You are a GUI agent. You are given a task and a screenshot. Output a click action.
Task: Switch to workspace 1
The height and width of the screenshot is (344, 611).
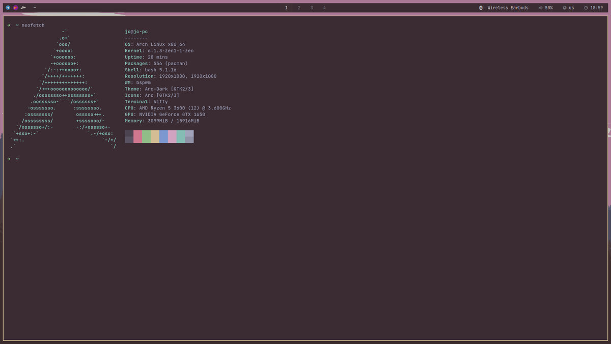[x=286, y=8]
